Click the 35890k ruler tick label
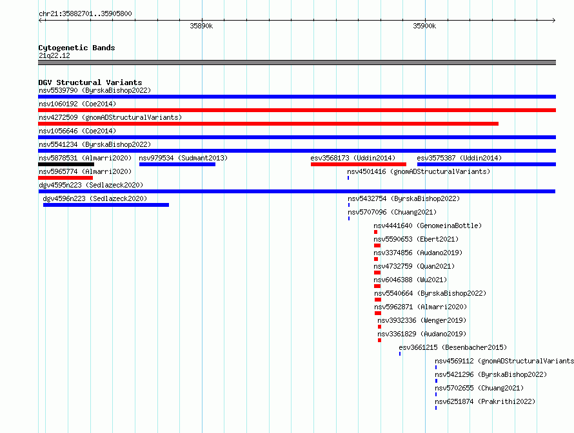574x433 pixels. [201, 26]
